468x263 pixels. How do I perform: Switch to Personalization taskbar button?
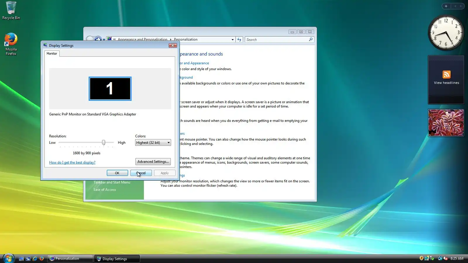[70, 259]
